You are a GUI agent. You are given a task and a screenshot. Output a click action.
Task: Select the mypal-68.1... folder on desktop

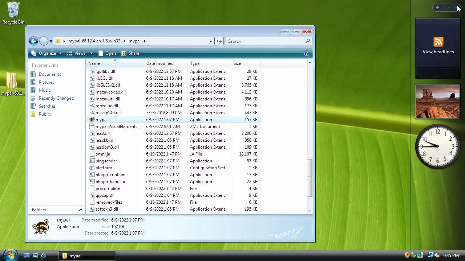pos(12,84)
